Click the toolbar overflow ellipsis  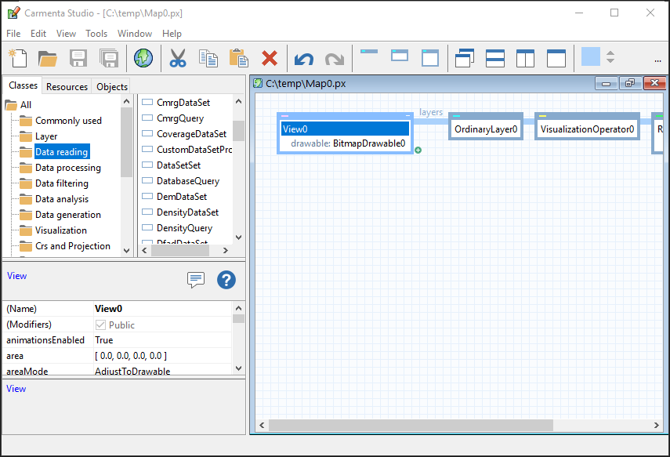click(x=657, y=59)
